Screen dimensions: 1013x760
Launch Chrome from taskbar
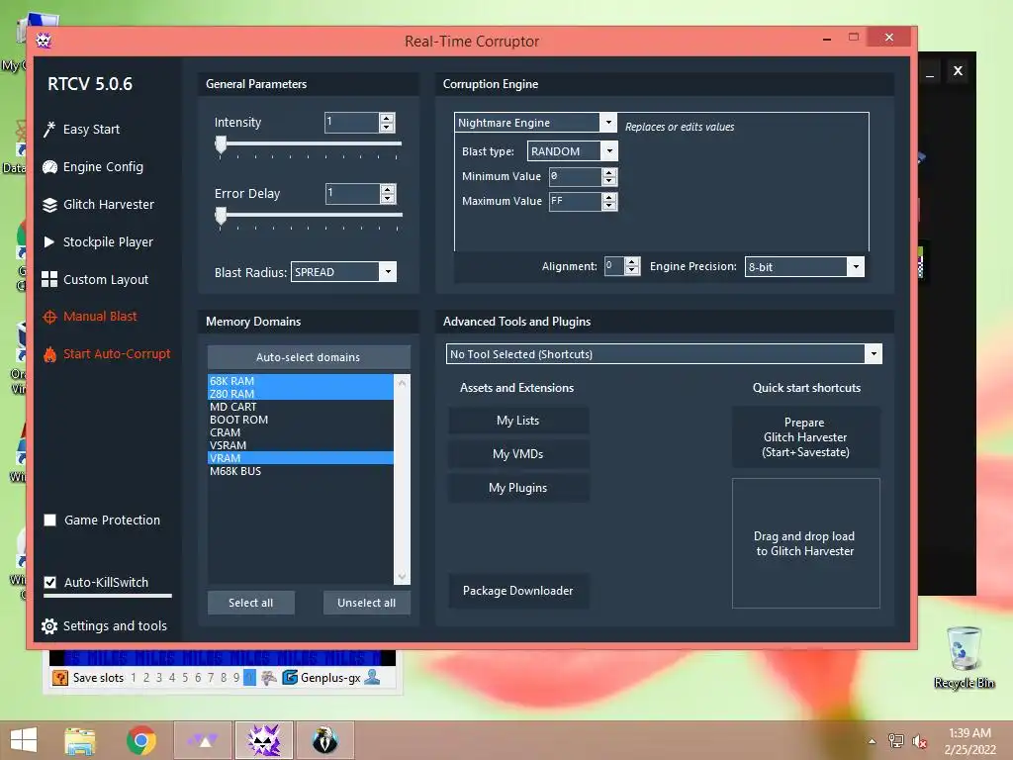tap(140, 740)
